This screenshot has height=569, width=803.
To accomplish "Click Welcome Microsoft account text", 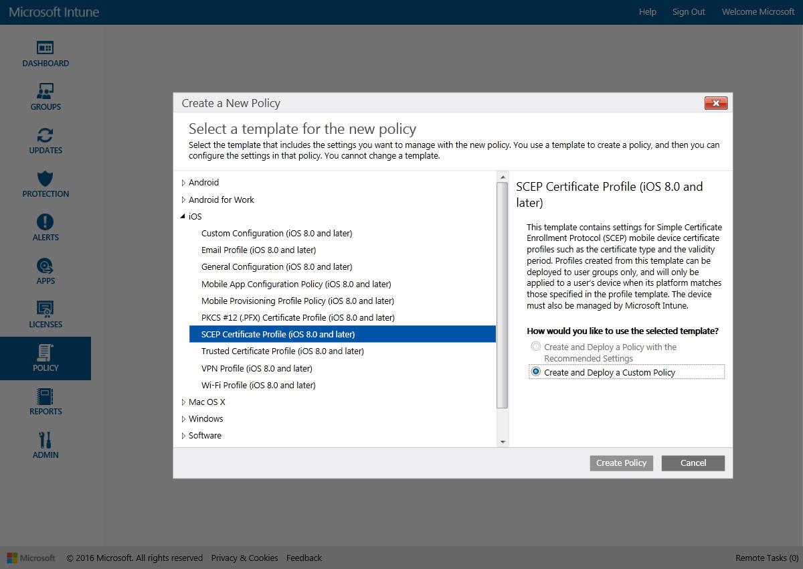I will click(x=758, y=12).
